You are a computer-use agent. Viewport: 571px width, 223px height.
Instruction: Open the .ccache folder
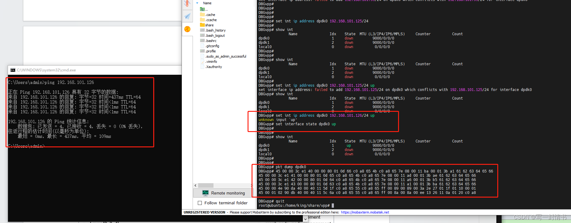pos(208,20)
